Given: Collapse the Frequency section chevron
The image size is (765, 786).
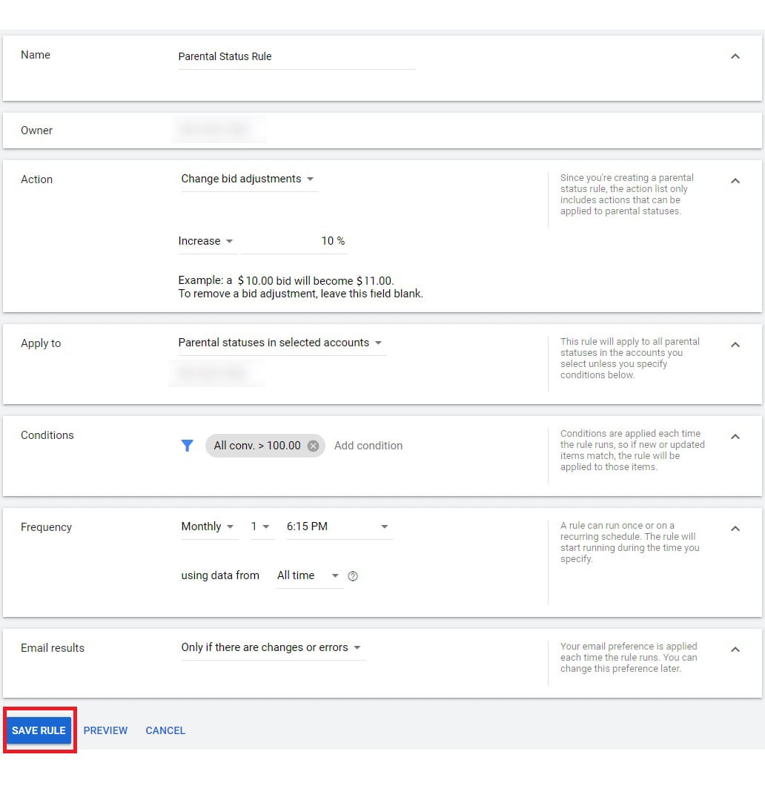Looking at the screenshot, I should (735, 529).
